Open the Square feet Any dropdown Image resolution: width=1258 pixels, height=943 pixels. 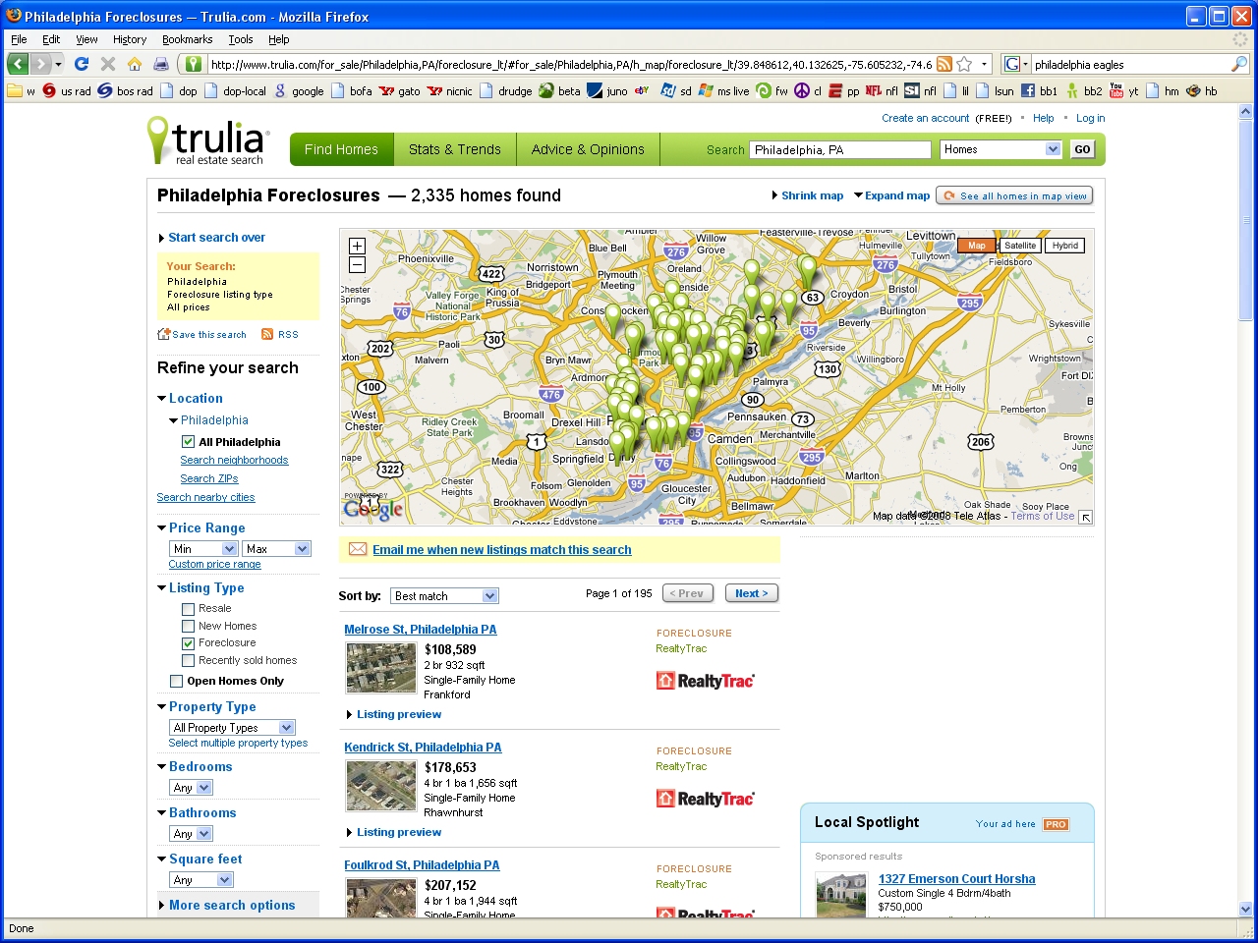pyautogui.click(x=200, y=880)
